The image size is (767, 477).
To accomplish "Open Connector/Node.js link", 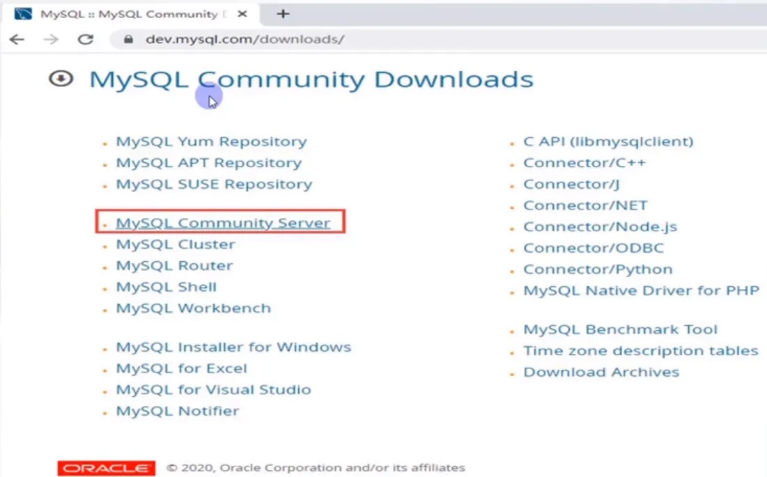I will (x=601, y=227).
